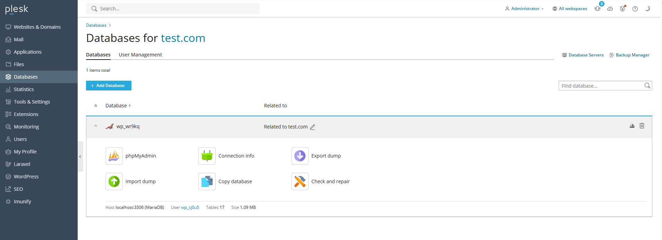
Task: Toggle dark mode moon icon
Action: click(x=647, y=9)
